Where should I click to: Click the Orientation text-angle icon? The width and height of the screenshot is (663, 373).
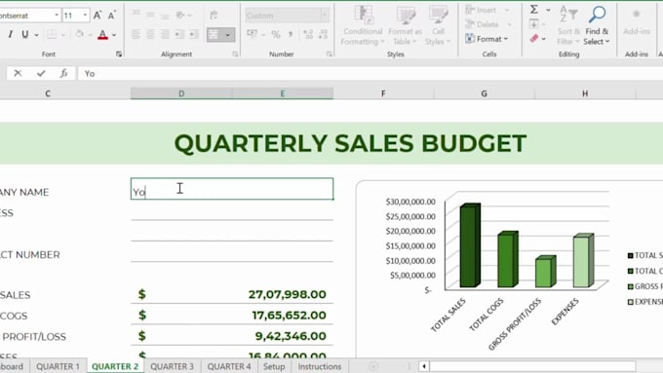click(x=181, y=16)
